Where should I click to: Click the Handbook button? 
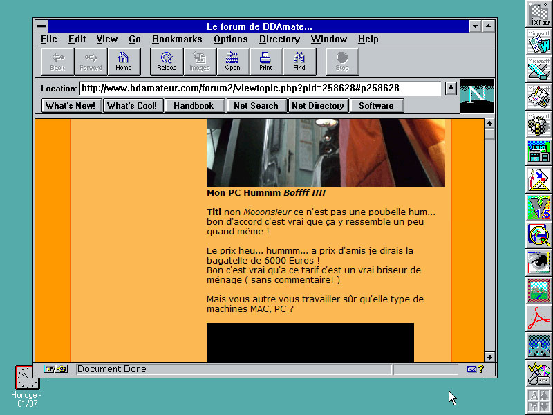point(195,106)
